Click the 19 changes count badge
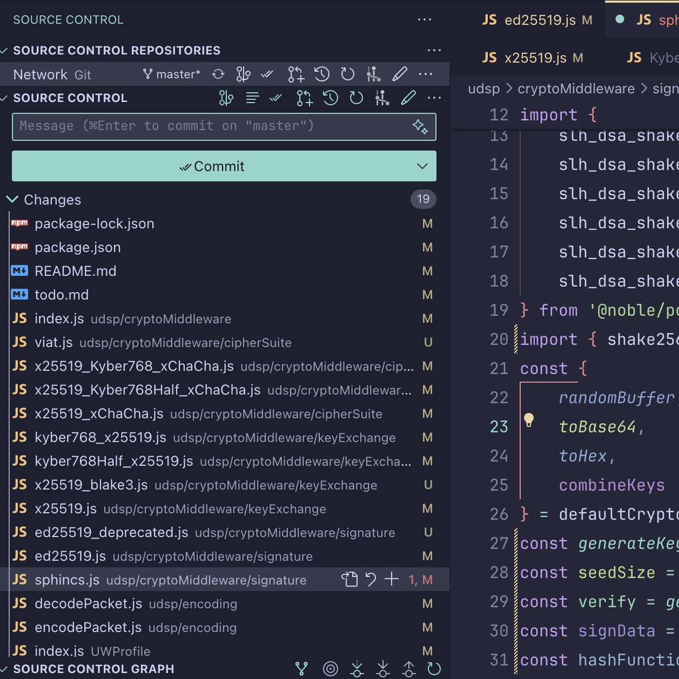This screenshot has height=679, width=679. click(423, 199)
